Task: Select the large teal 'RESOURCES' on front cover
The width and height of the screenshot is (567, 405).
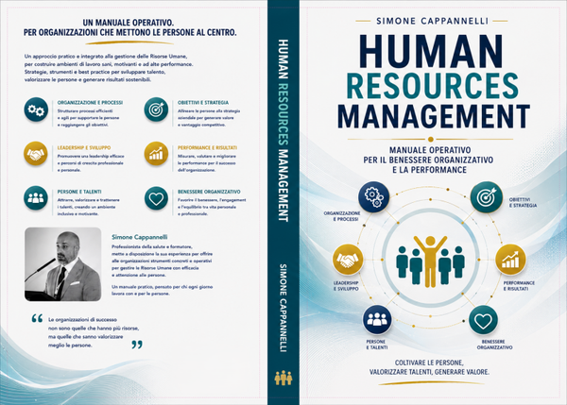Action: (x=433, y=86)
